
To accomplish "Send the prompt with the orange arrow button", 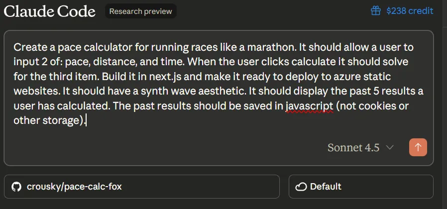I will [x=418, y=147].
